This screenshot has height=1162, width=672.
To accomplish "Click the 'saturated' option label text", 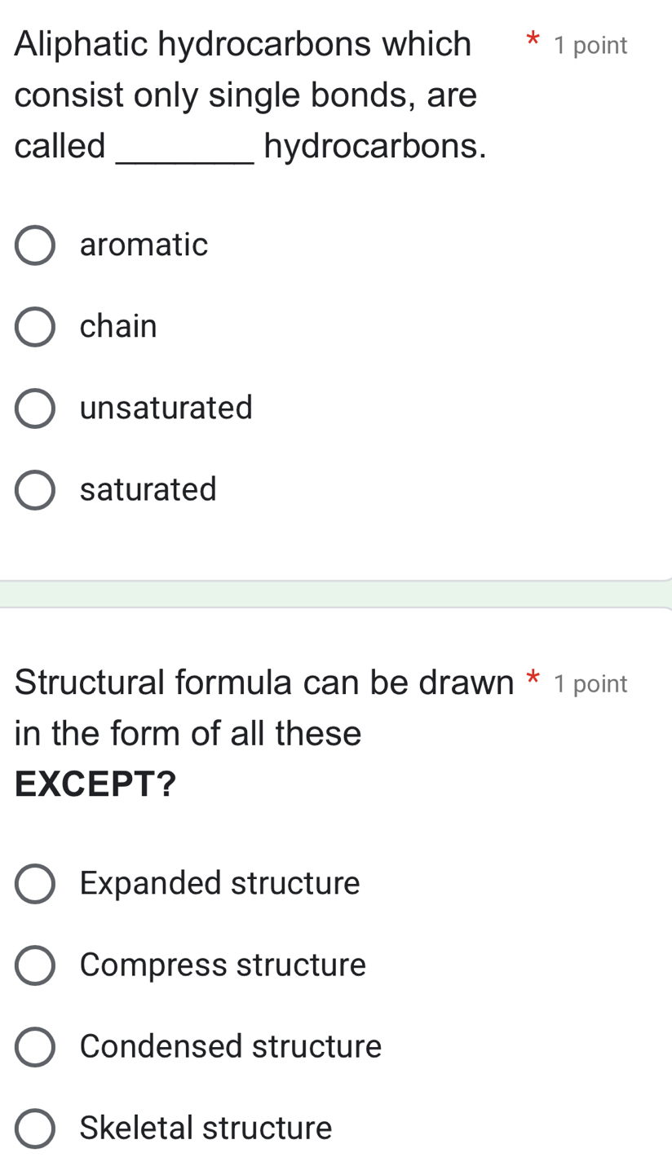I will pos(148,489).
